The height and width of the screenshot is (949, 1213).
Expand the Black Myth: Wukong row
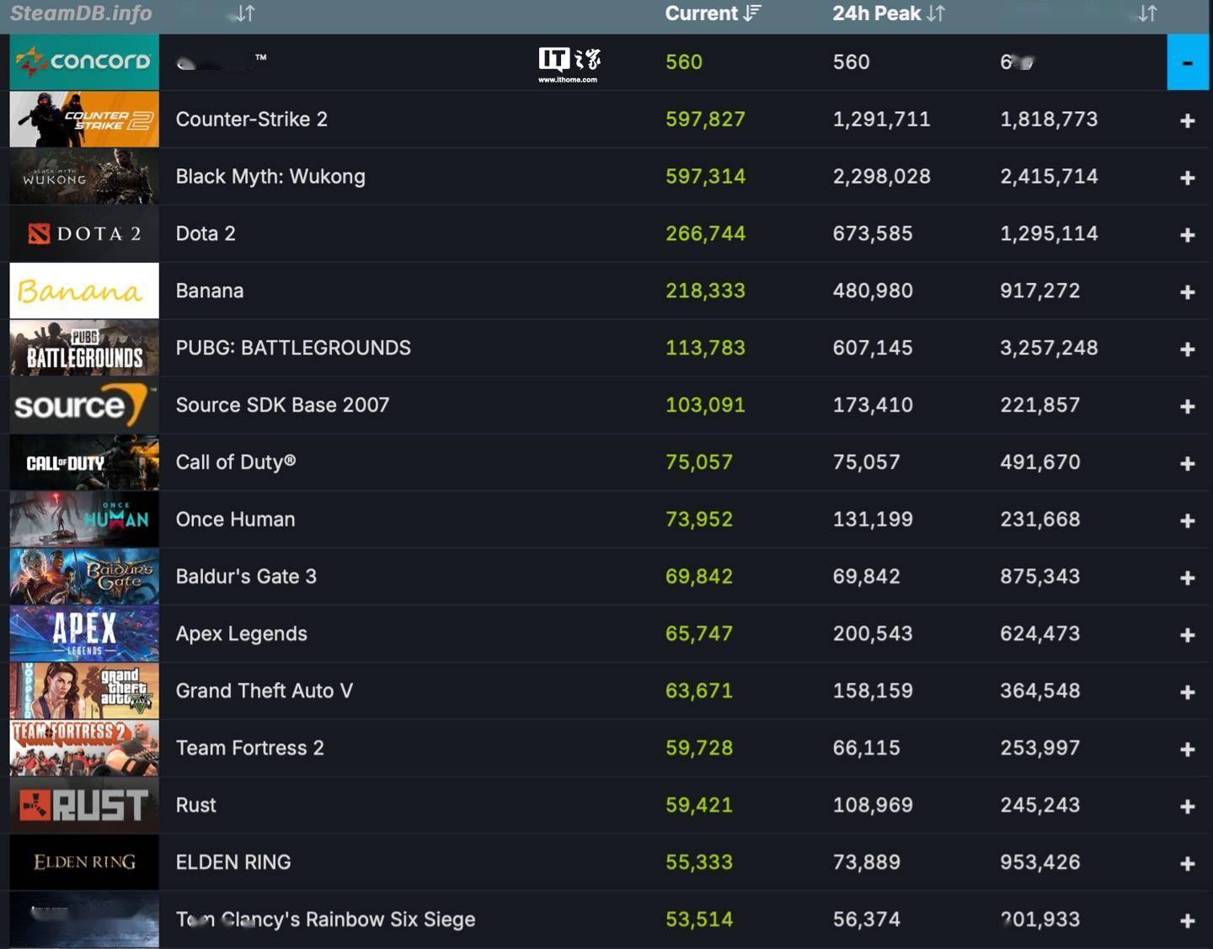click(1188, 178)
